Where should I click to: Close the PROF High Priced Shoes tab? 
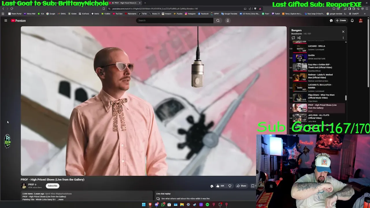tap(140, 3)
